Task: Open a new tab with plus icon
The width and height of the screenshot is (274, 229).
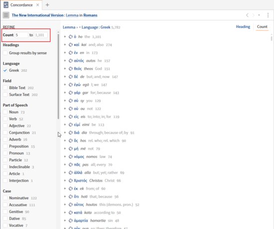Action: click(x=47, y=5)
